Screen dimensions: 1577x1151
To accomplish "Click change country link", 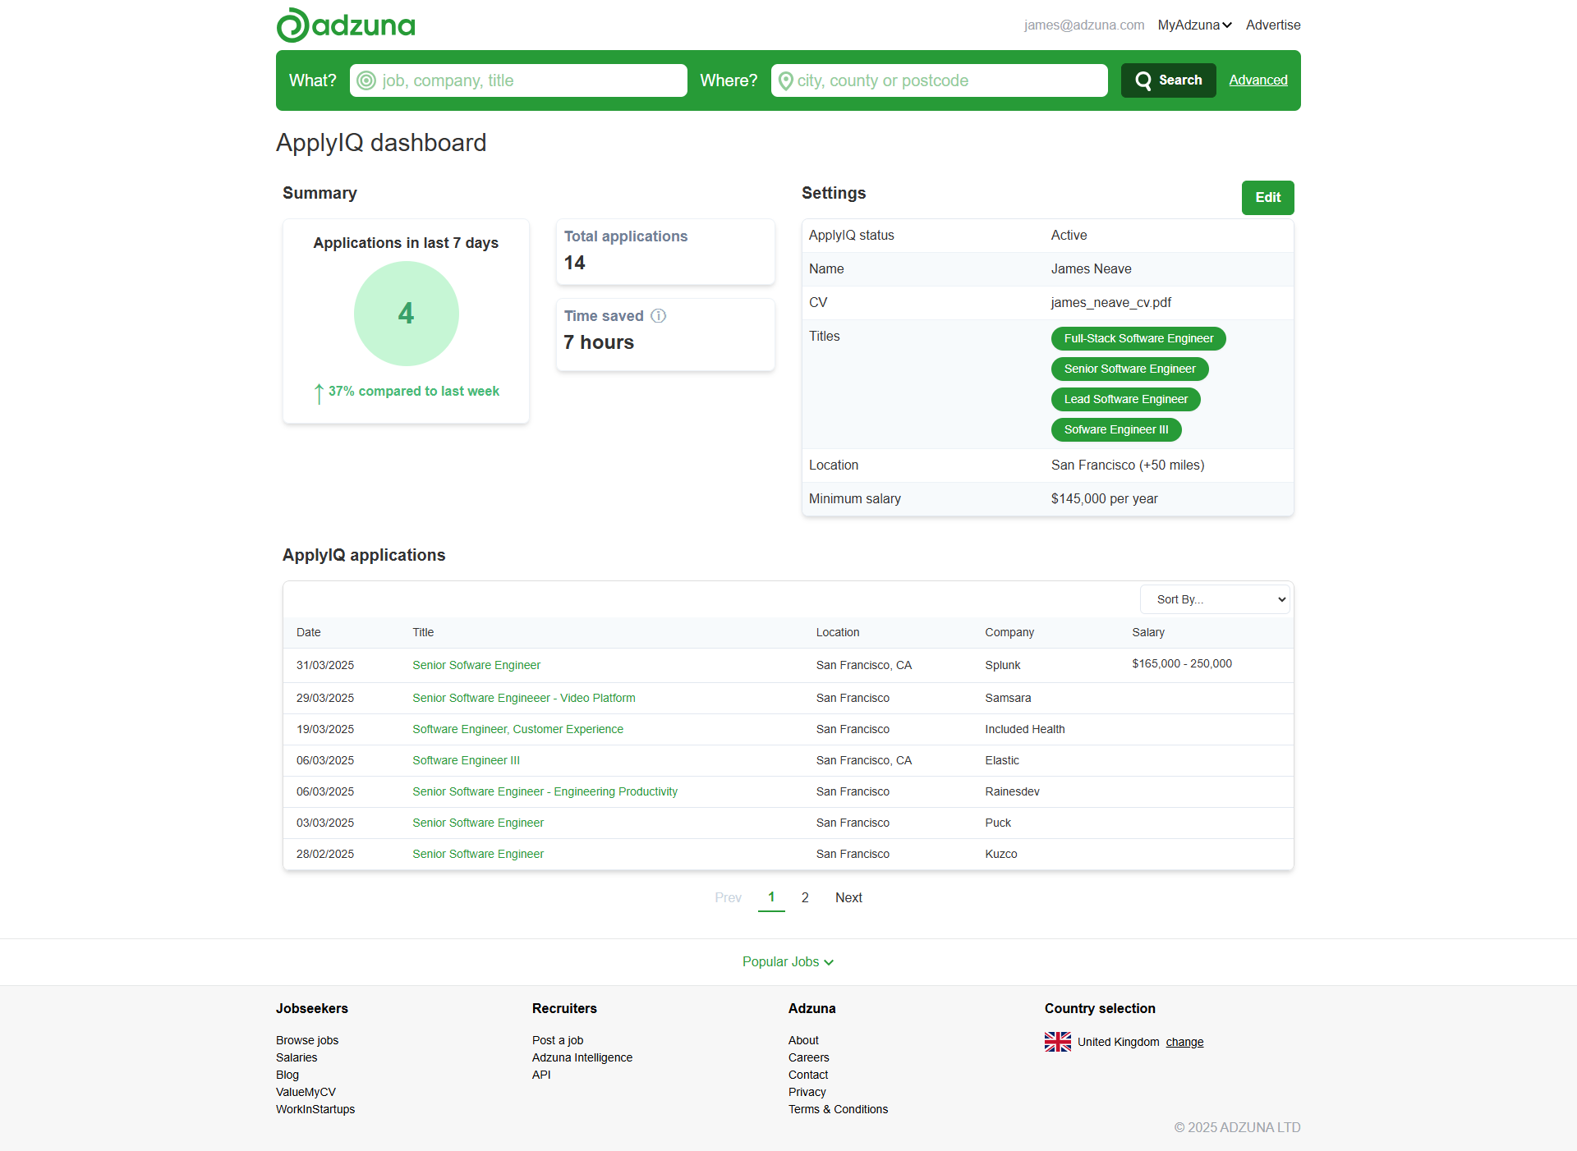I will click(x=1184, y=1042).
